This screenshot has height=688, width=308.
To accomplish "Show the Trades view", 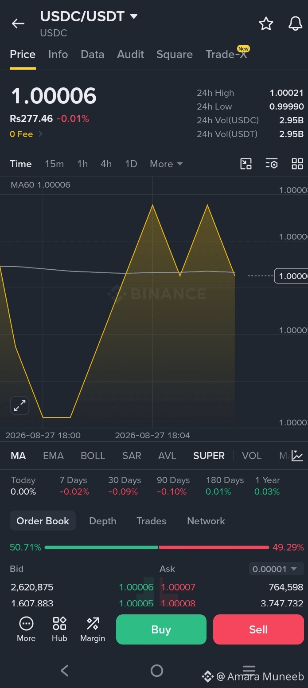I will click(152, 521).
